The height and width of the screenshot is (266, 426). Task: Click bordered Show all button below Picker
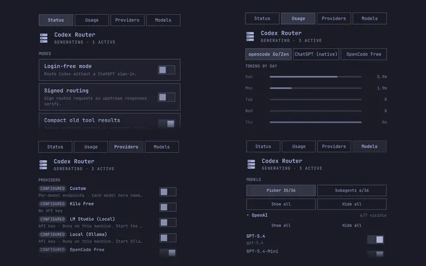coord(281,204)
